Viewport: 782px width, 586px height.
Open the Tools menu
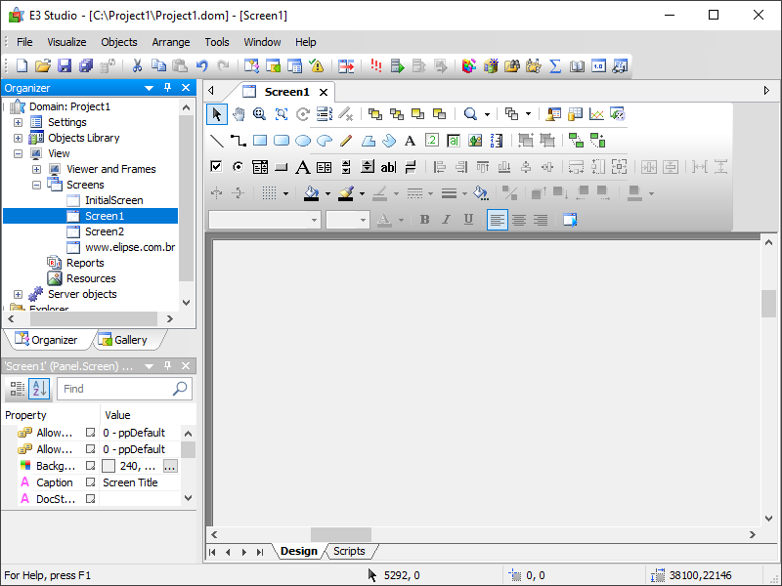(217, 42)
